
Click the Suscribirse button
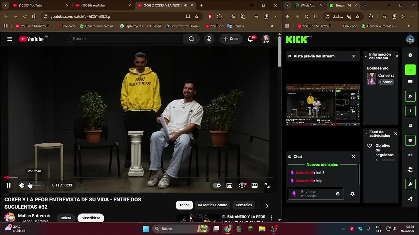click(91, 218)
